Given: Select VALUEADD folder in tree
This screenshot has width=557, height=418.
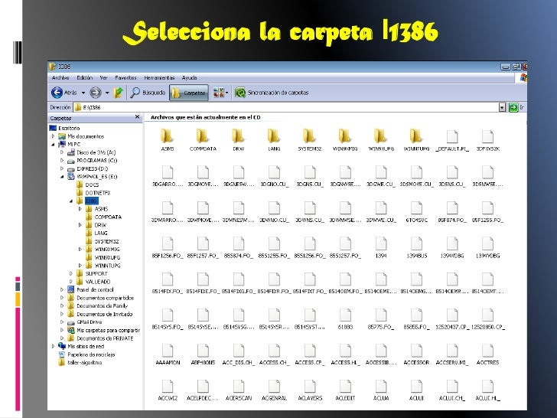Looking at the screenshot, I should (98, 282).
